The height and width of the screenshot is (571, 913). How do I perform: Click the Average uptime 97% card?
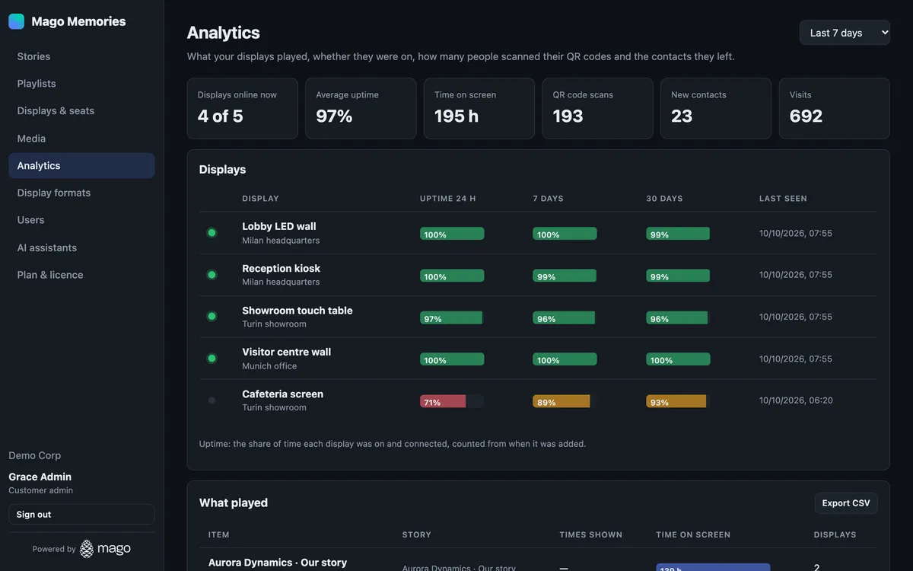[x=361, y=108]
